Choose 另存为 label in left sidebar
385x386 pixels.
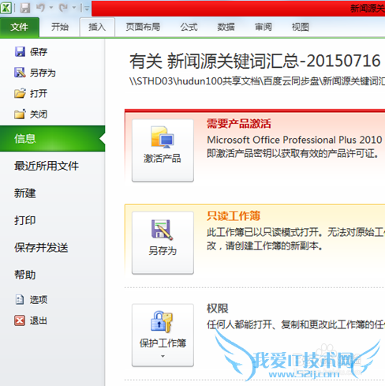43,73
